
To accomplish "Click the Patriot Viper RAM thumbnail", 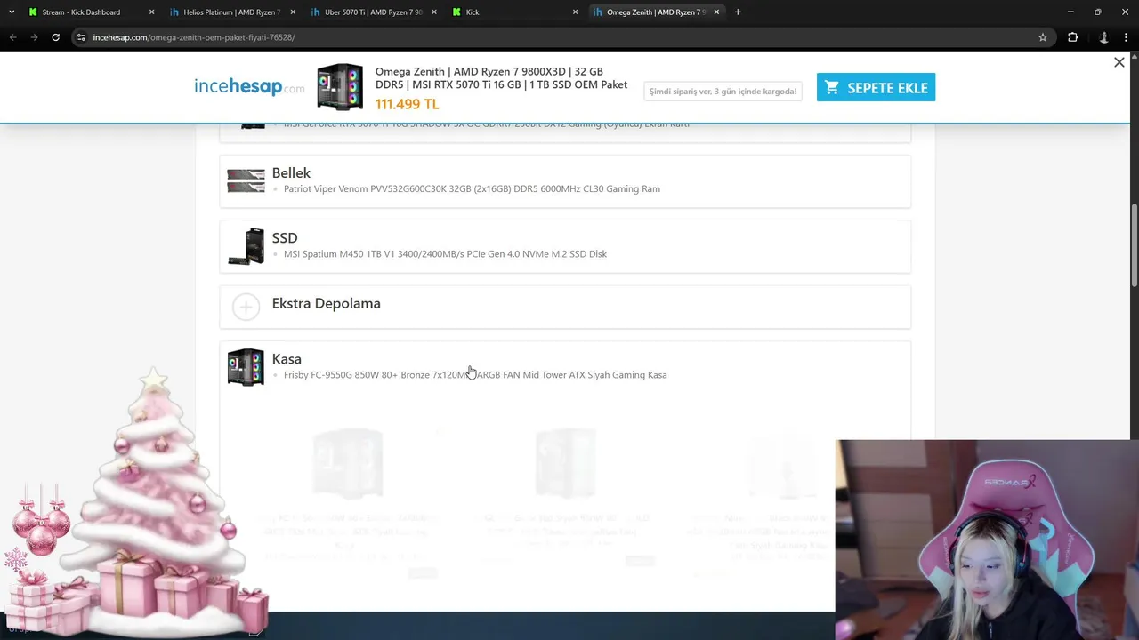I will 246,180.
